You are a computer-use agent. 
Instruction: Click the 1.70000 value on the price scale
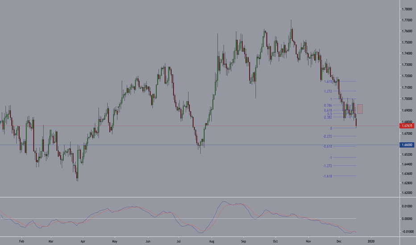pos(407,99)
